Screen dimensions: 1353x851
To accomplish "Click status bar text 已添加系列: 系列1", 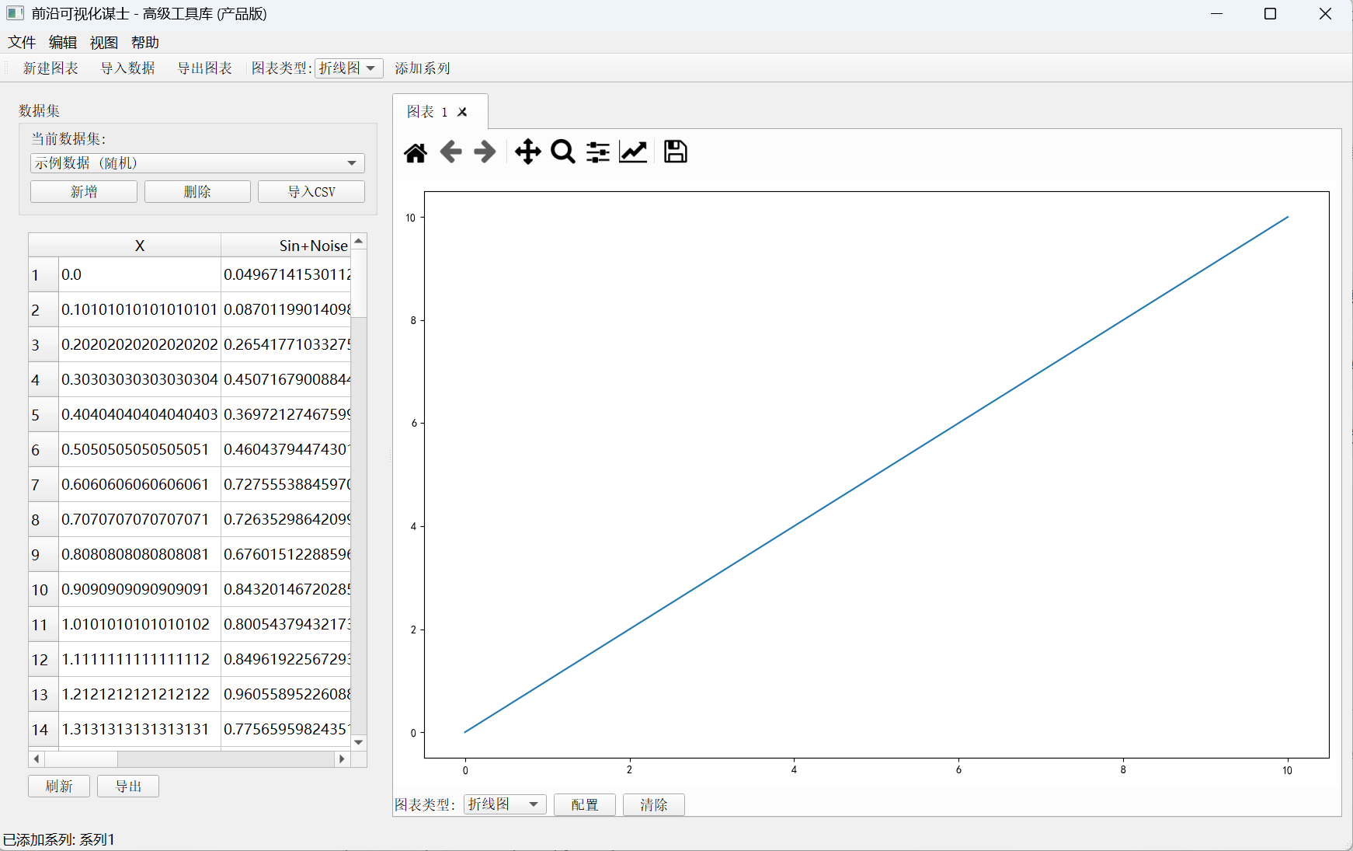I will point(59,839).
